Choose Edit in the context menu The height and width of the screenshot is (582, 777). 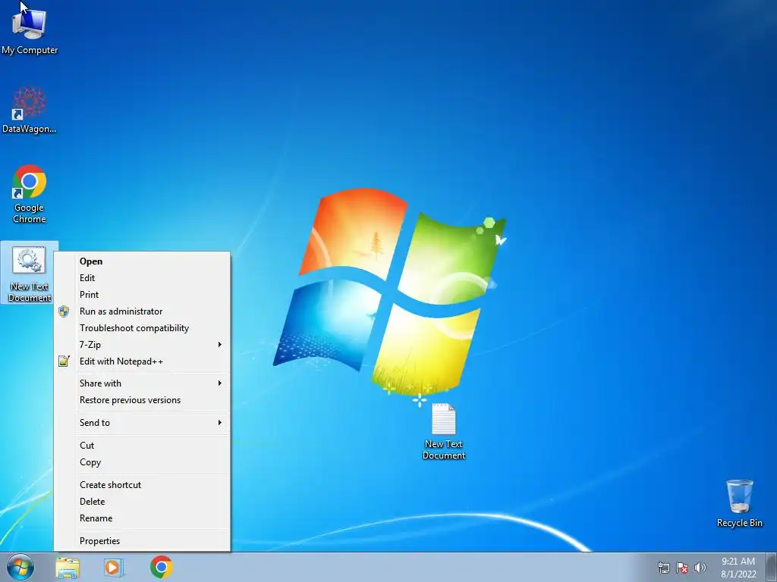pyautogui.click(x=142, y=278)
